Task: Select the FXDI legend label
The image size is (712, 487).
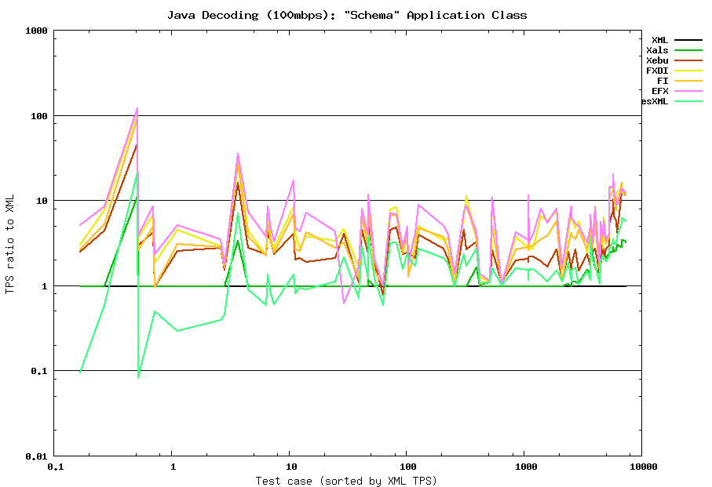Action: [x=657, y=71]
